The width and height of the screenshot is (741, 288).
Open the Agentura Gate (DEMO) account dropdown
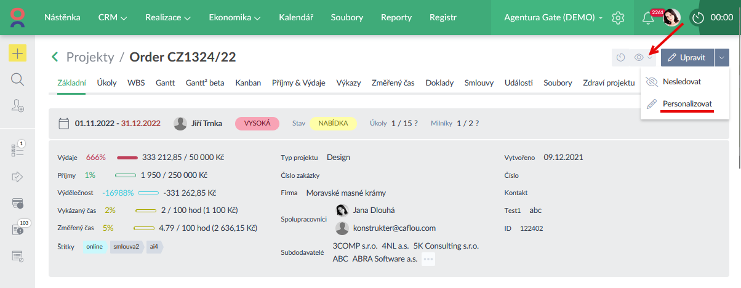click(x=553, y=17)
